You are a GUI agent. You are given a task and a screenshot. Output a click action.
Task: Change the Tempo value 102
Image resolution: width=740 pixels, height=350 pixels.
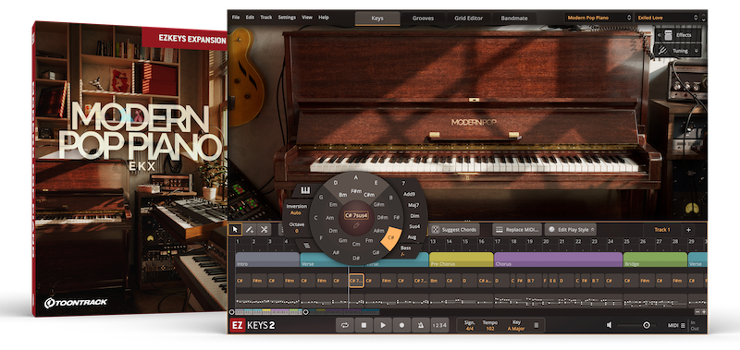pos(490,329)
